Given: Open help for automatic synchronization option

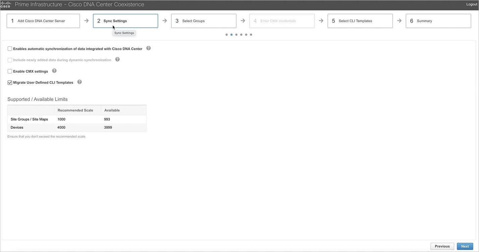Looking at the screenshot, I should [x=149, y=48].
